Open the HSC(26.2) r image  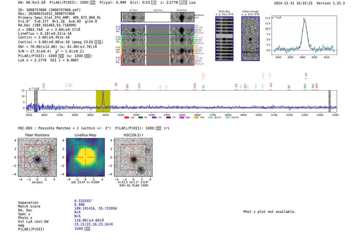pos(133,157)
